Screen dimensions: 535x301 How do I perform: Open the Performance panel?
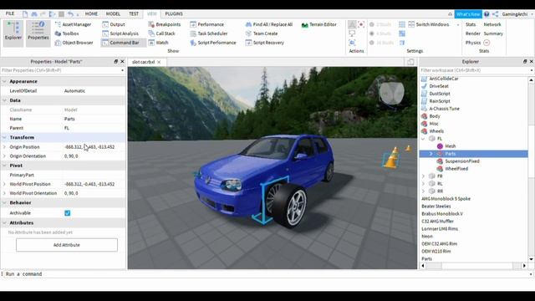pyautogui.click(x=206, y=24)
